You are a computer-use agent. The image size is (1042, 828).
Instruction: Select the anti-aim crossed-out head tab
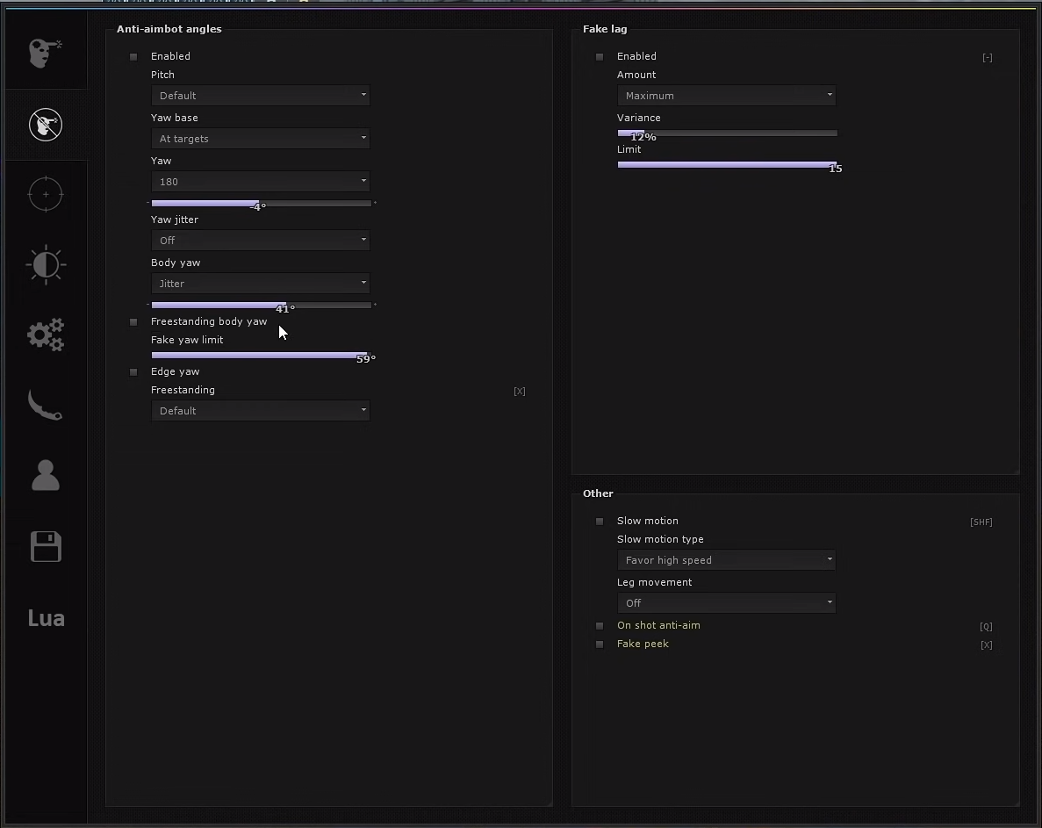46,125
